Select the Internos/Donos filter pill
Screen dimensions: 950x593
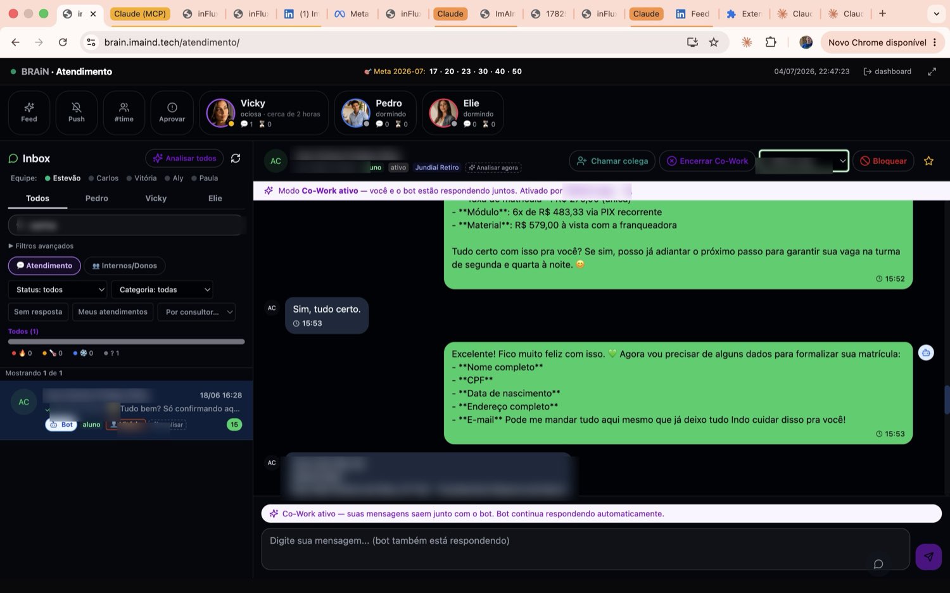click(x=125, y=266)
